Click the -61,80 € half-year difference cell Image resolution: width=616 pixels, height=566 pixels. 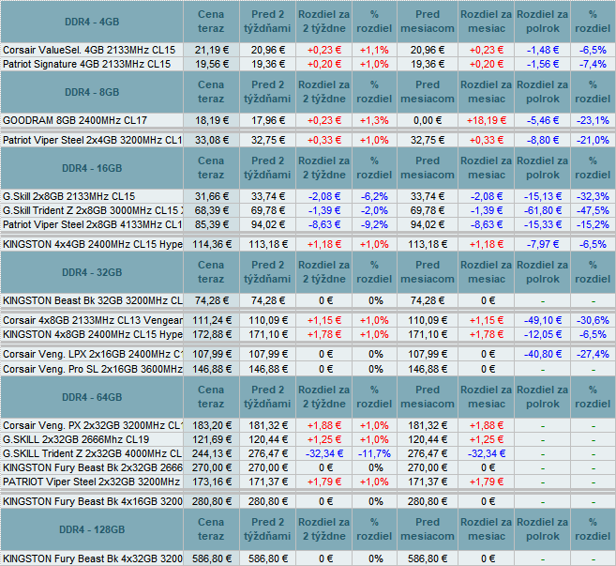tap(543, 210)
